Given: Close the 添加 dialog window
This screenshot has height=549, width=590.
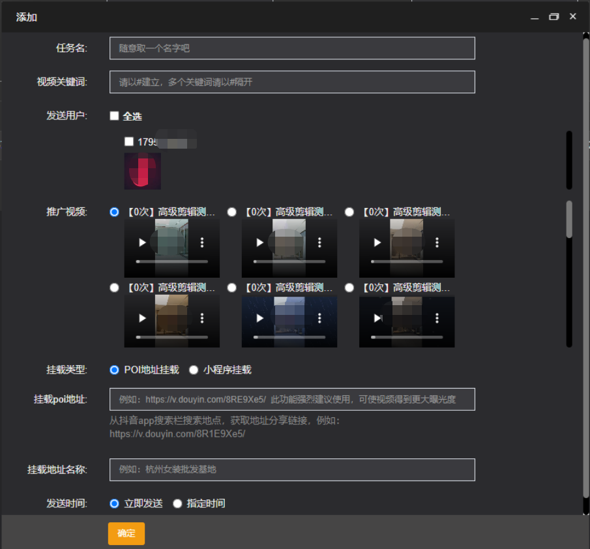Looking at the screenshot, I should pyautogui.click(x=572, y=16).
